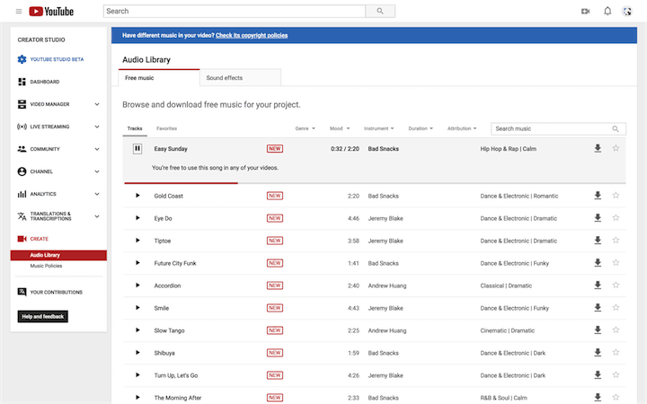Play the Slow Tango track
647x404 pixels.
click(137, 330)
